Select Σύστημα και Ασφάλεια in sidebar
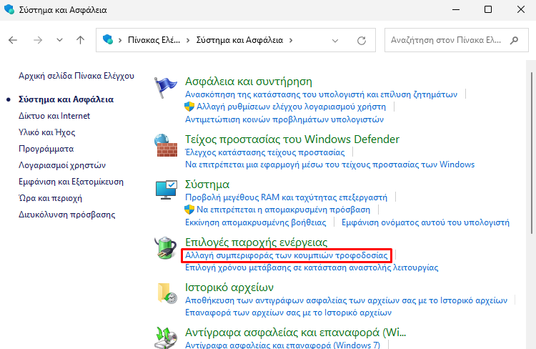Screen dimensions: 536x349 (66, 99)
